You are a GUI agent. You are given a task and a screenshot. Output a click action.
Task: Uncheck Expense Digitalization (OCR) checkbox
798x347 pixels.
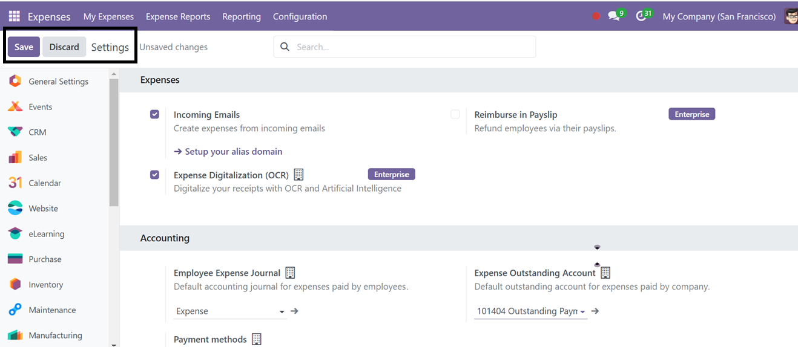pos(154,175)
